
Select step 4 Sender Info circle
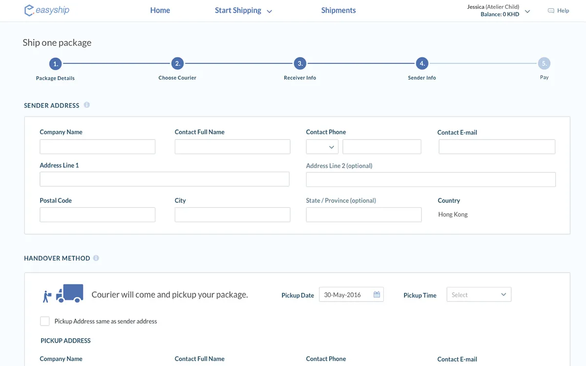[x=422, y=63]
